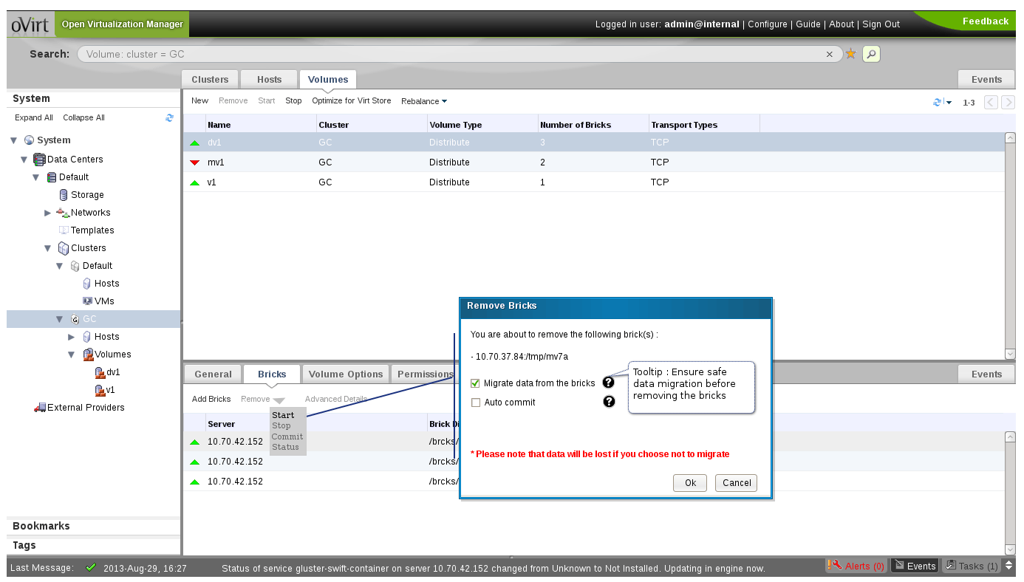Screen dimensions: 1024x582
Task: Click the External Providers truck icon
Action: point(40,408)
